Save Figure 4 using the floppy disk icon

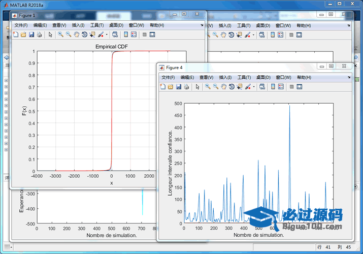pos(179,87)
